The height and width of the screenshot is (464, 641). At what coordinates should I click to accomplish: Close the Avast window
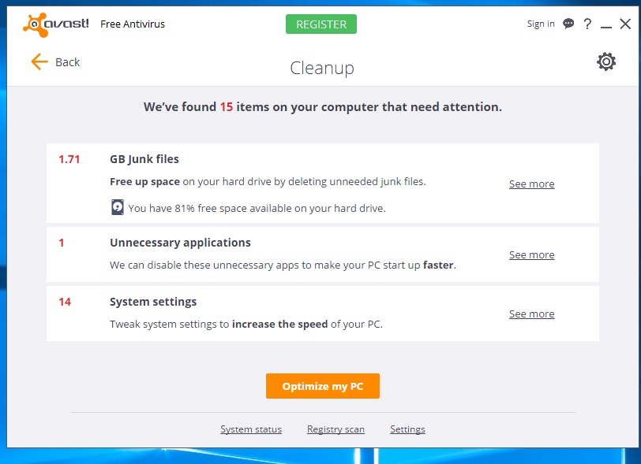pos(625,24)
